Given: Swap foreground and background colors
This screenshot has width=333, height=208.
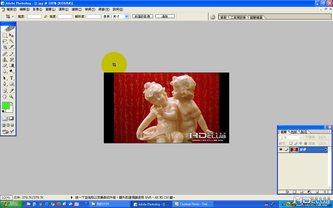Looking at the screenshot, I should (x=12, y=103).
